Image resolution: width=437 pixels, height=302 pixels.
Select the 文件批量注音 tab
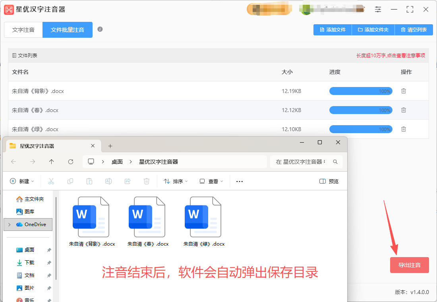68,30
